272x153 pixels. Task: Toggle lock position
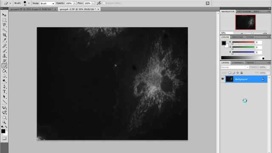[238, 73]
